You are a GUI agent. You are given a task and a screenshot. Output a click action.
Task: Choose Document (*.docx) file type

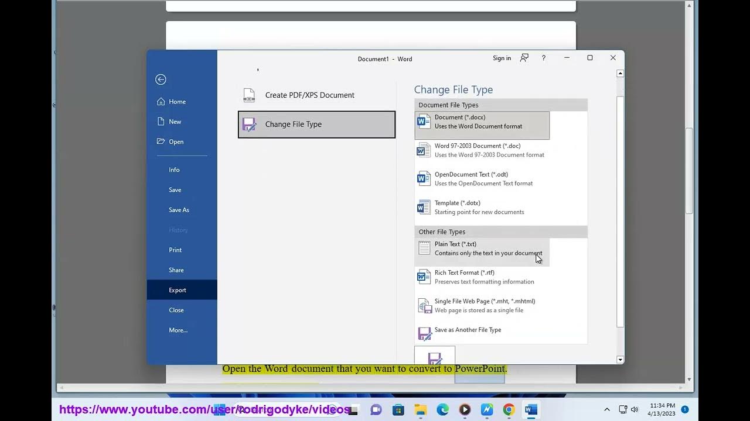point(482,125)
